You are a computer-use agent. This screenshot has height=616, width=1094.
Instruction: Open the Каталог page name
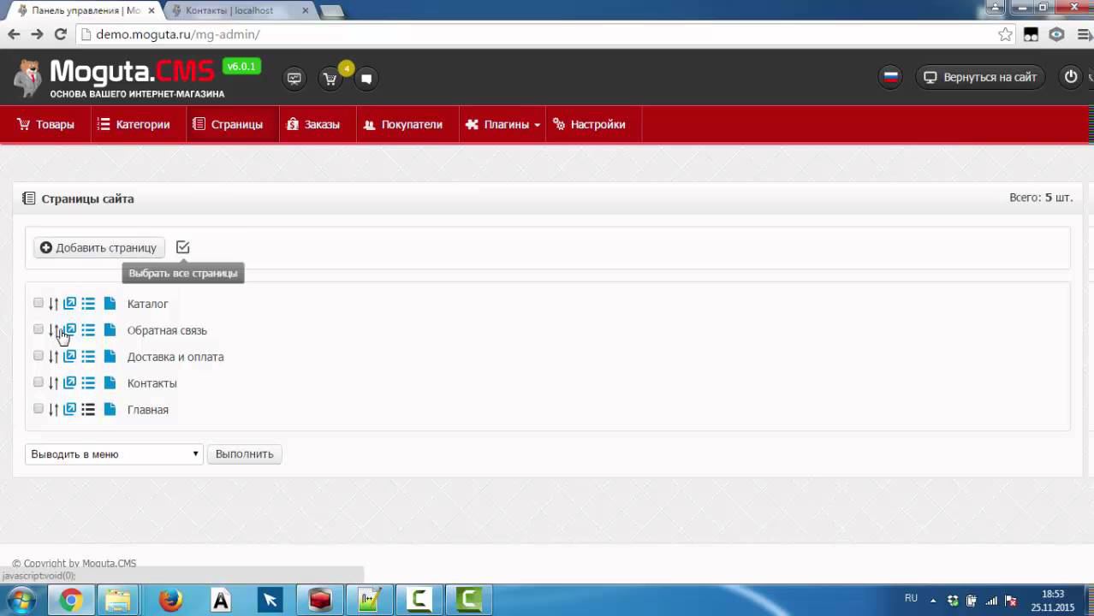(147, 304)
